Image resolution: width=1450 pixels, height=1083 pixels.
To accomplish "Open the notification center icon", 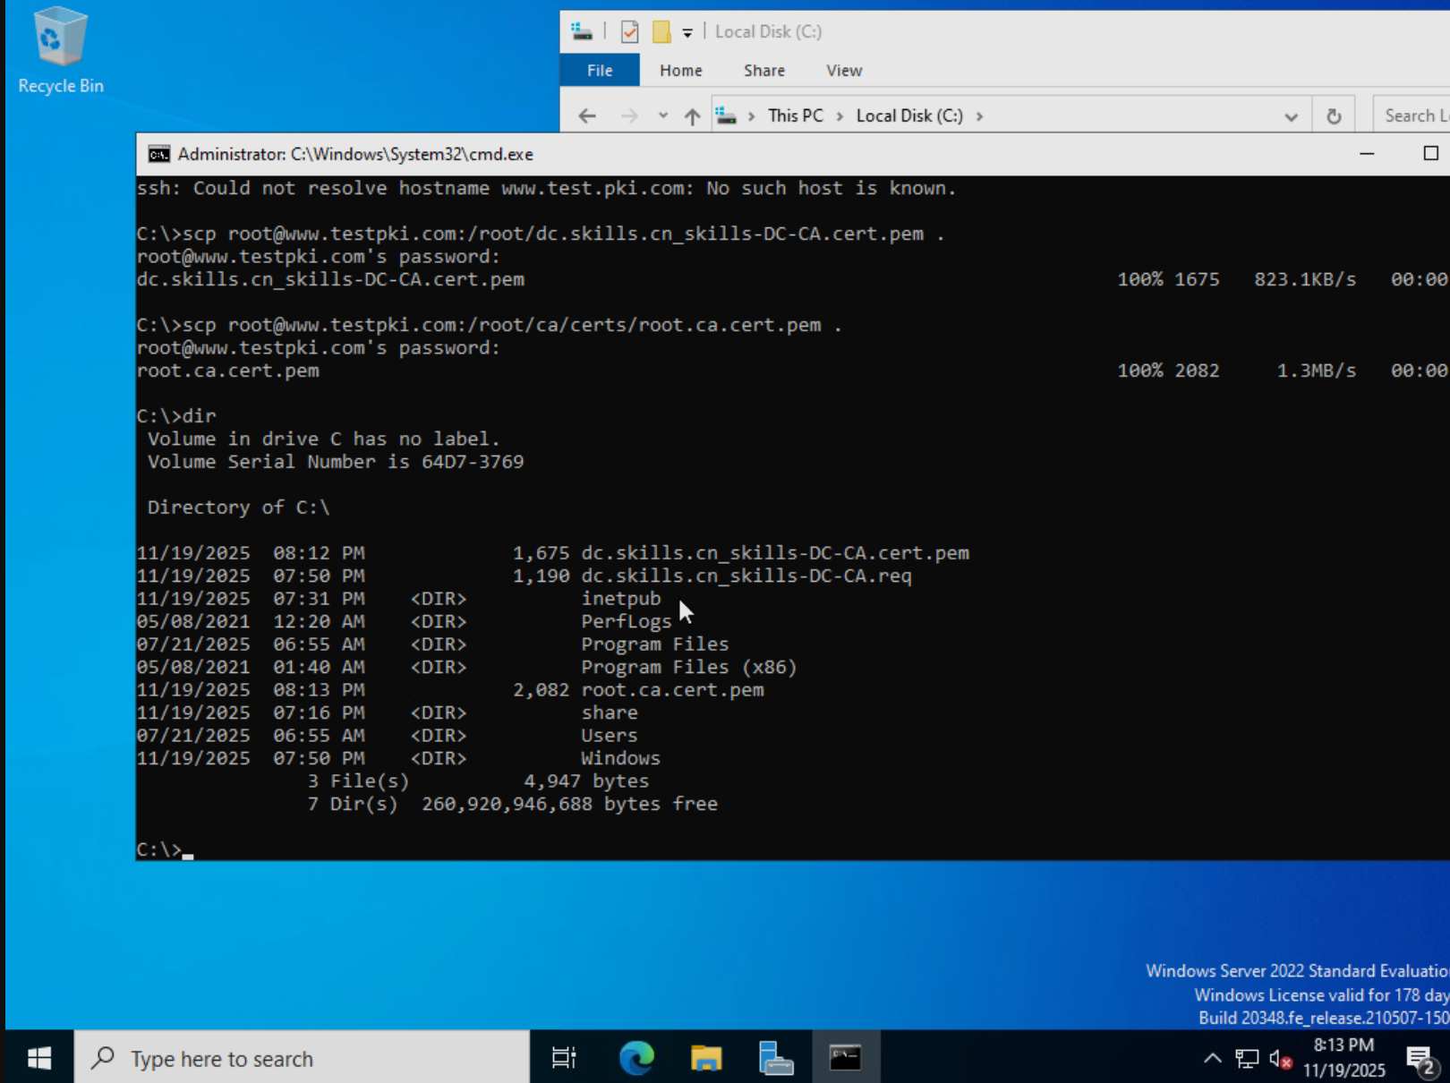I will pos(1421,1060).
